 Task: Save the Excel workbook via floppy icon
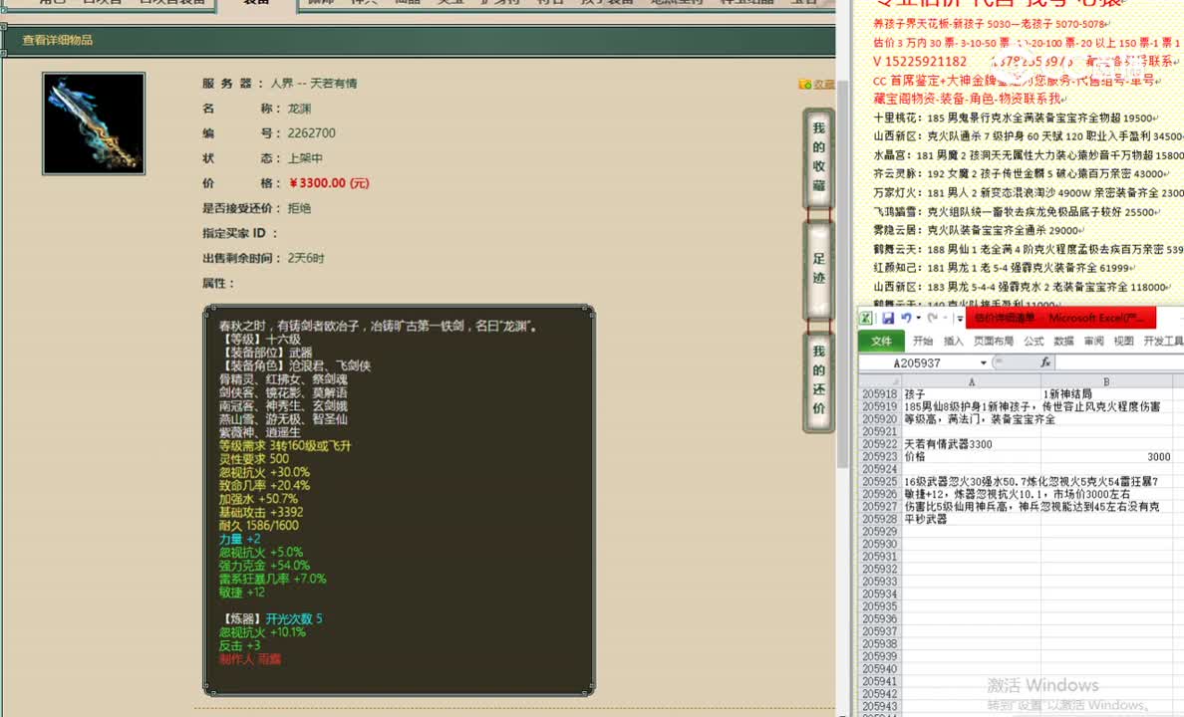click(x=888, y=318)
